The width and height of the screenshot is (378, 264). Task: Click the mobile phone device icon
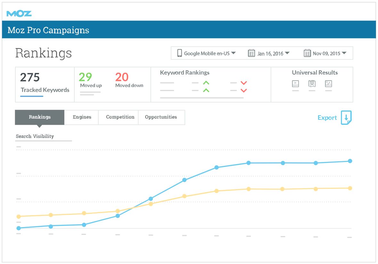point(179,53)
